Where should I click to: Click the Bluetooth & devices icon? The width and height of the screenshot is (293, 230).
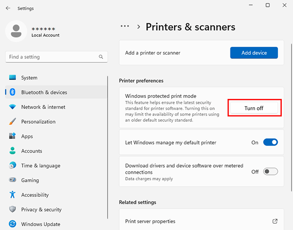click(x=13, y=93)
